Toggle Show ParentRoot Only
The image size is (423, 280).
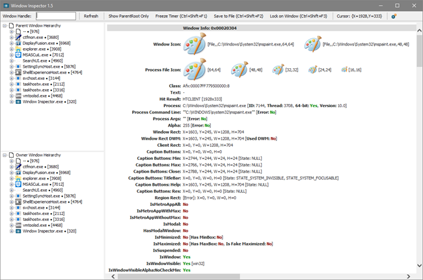128,16
